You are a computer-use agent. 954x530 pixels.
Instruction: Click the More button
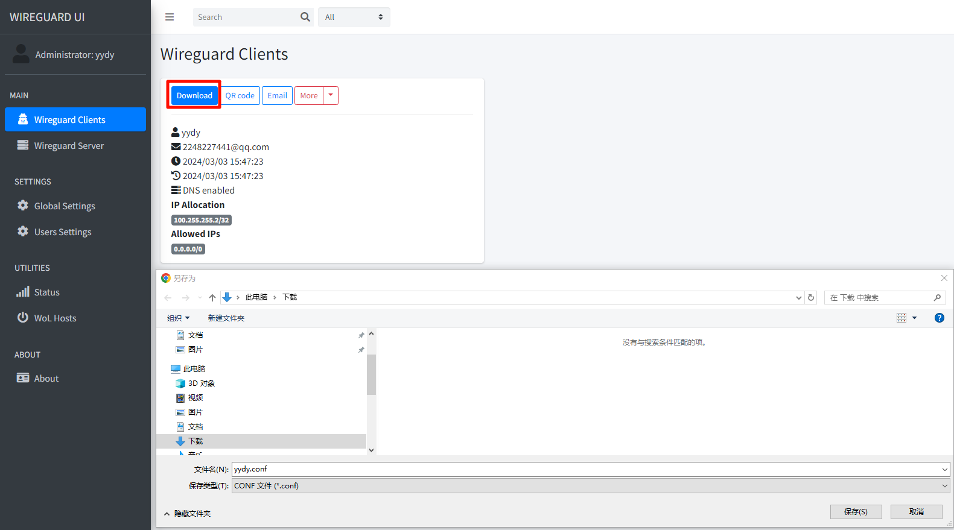[309, 95]
